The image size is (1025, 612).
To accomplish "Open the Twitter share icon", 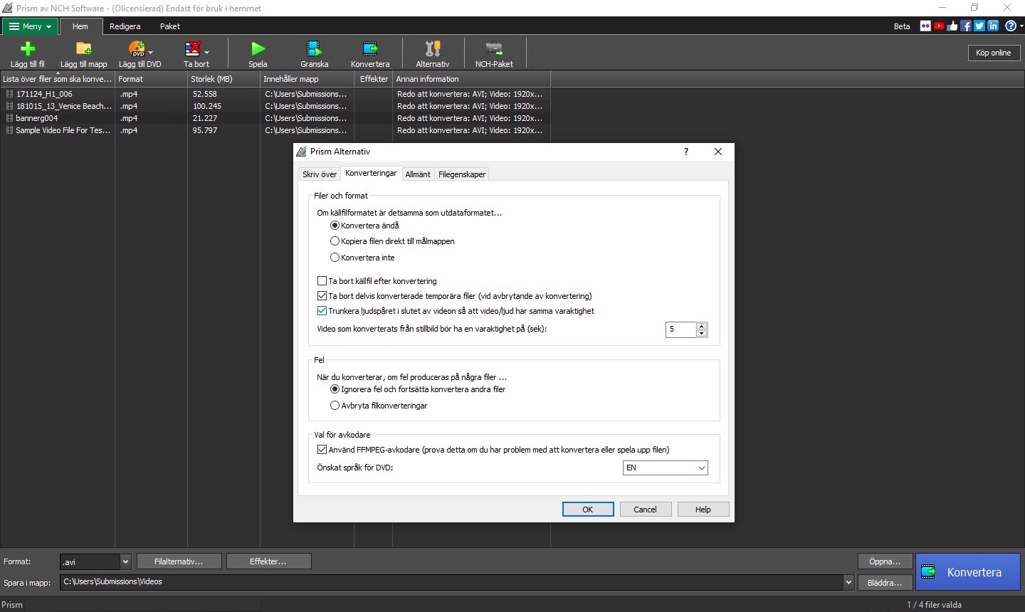I will 979,26.
